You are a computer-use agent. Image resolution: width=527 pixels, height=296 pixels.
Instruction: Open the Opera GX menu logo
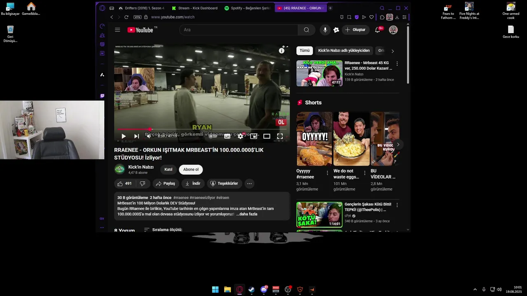coord(102,8)
